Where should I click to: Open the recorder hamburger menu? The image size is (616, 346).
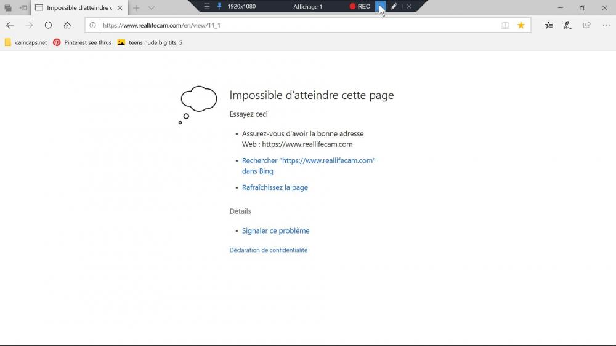pyautogui.click(x=207, y=6)
